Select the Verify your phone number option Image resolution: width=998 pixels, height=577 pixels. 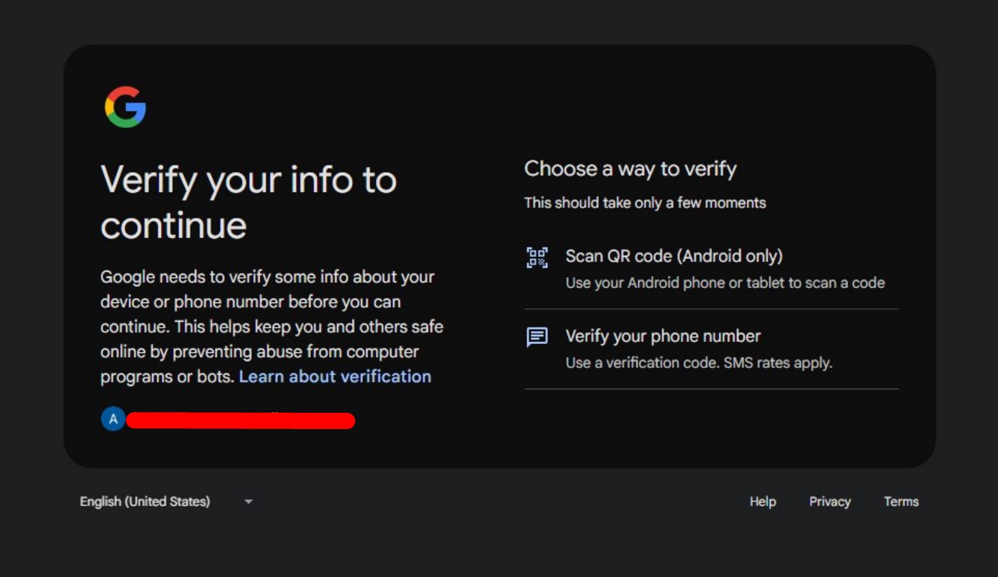662,336
